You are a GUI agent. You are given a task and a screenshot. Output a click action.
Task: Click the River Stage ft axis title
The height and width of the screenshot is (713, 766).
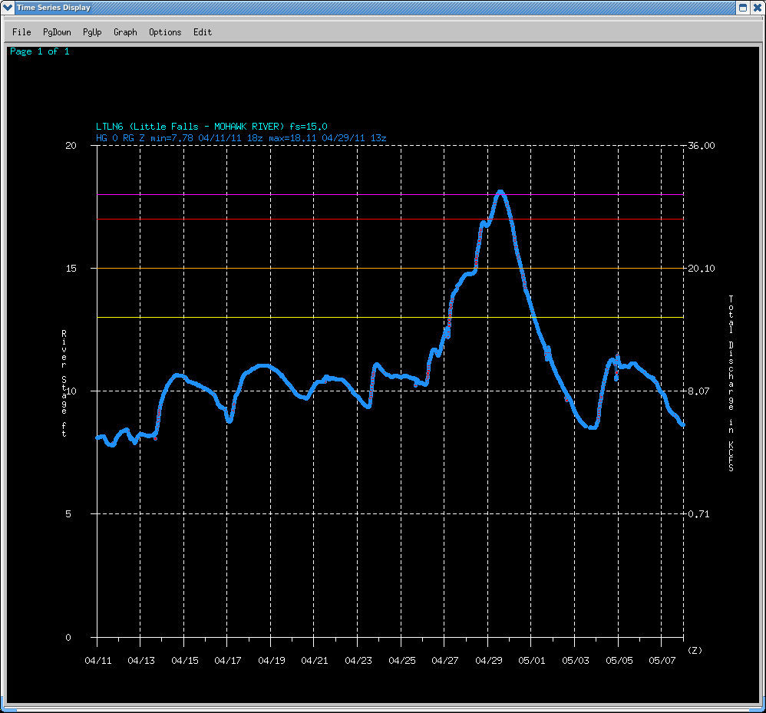point(64,383)
